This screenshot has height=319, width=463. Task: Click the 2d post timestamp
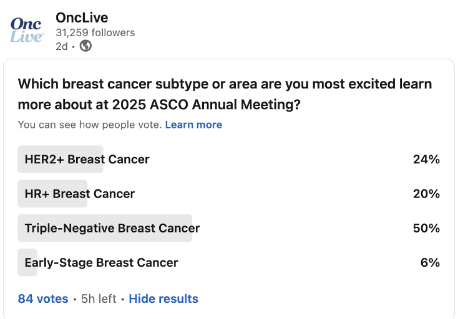[61, 46]
